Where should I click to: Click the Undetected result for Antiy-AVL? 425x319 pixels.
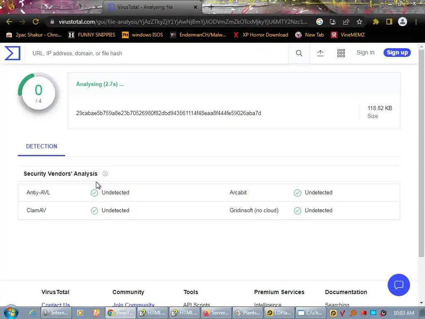[115, 193]
